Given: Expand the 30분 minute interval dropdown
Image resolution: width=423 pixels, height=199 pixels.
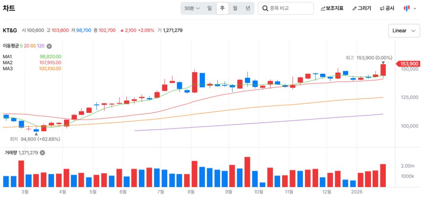Looking at the screenshot, I should (192, 8).
